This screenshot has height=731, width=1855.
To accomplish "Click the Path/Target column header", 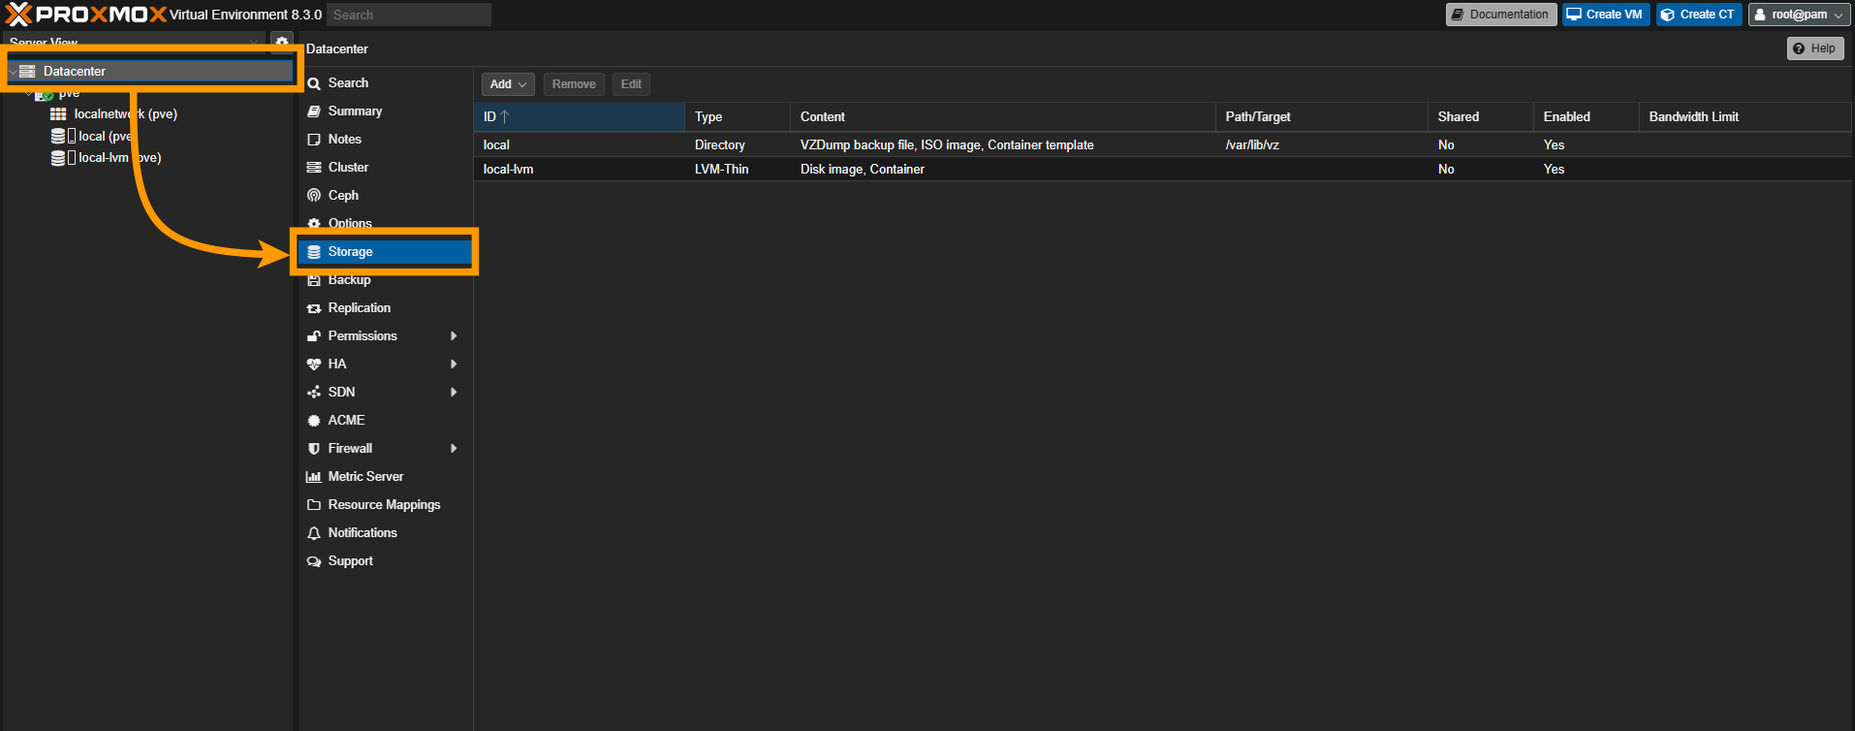I will click(x=1322, y=117).
